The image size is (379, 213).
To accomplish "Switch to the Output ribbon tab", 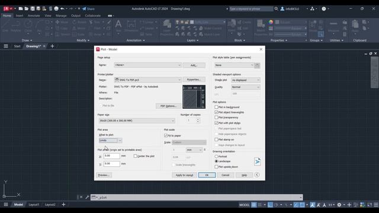I will pyautogui.click(x=76, y=15).
